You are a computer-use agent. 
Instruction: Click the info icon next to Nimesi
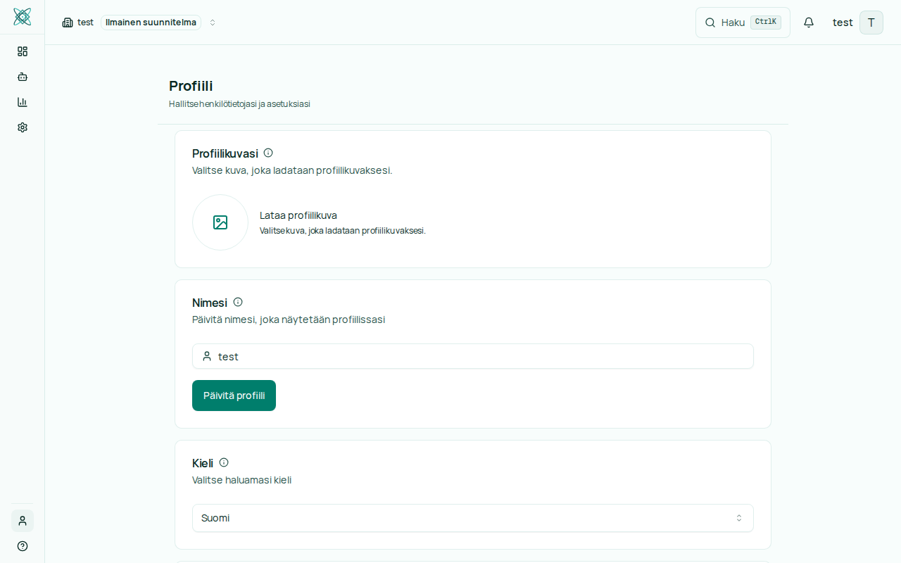pyautogui.click(x=238, y=302)
